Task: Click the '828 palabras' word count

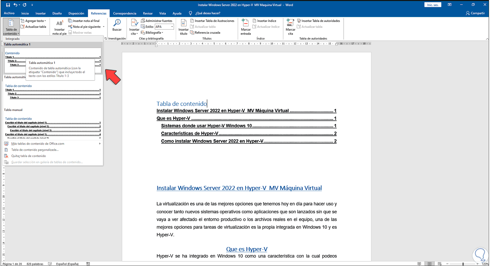Action: pyautogui.click(x=35, y=264)
